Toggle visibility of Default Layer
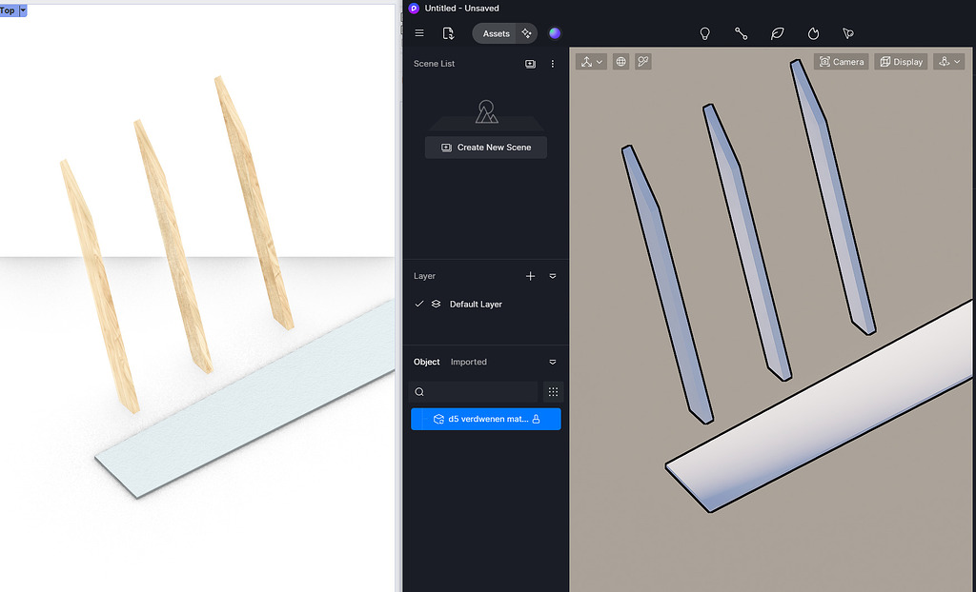The height and width of the screenshot is (592, 976). (x=436, y=304)
